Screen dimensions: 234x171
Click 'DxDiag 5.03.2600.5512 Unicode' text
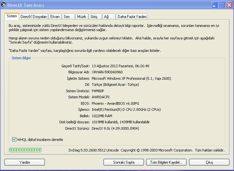94,150
